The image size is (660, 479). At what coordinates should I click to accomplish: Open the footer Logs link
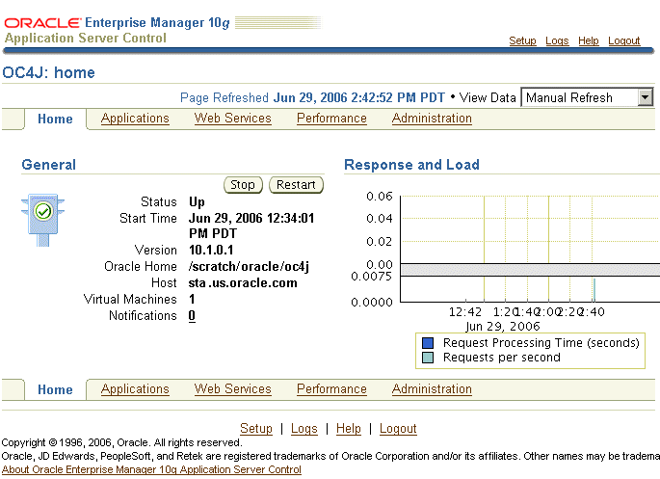point(304,429)
